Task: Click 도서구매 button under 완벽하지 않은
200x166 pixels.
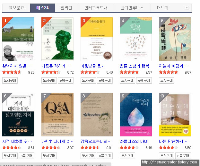Action: (10, 80)
